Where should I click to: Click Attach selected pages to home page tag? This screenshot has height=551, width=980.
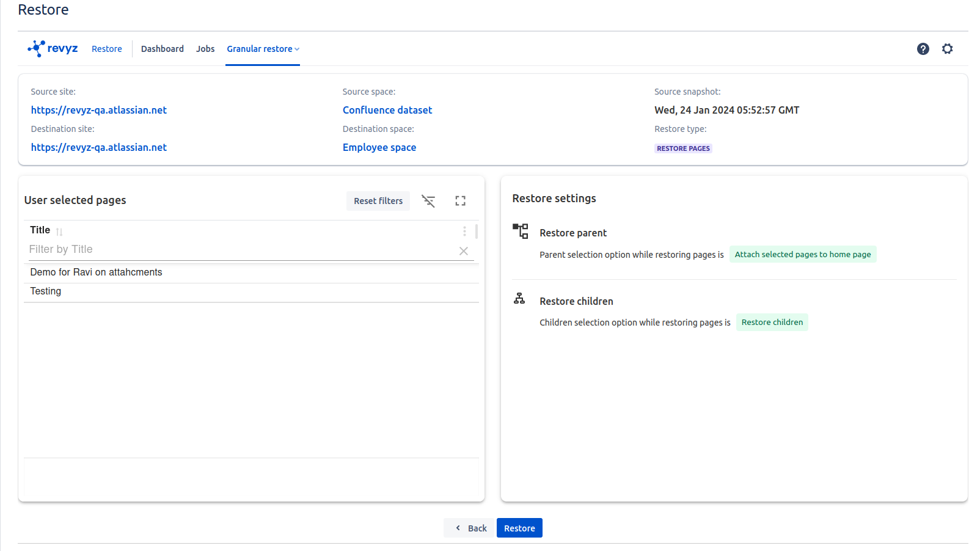tap(803, 254)
